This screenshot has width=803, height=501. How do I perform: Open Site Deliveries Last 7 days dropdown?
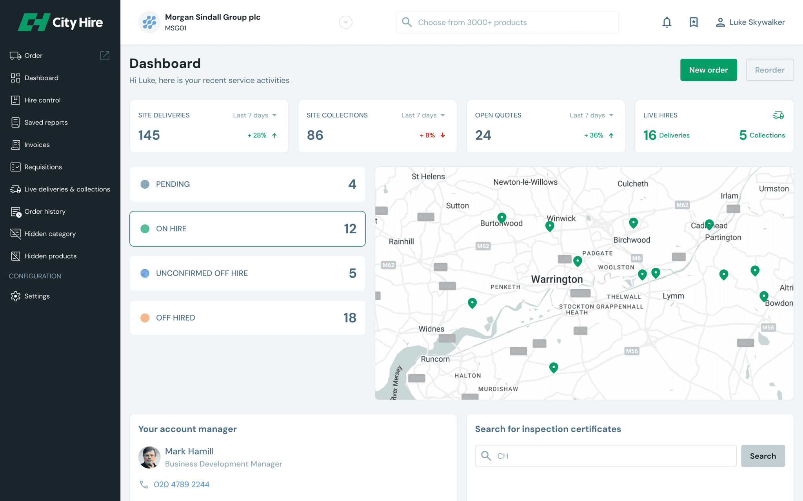click(255, 115)
